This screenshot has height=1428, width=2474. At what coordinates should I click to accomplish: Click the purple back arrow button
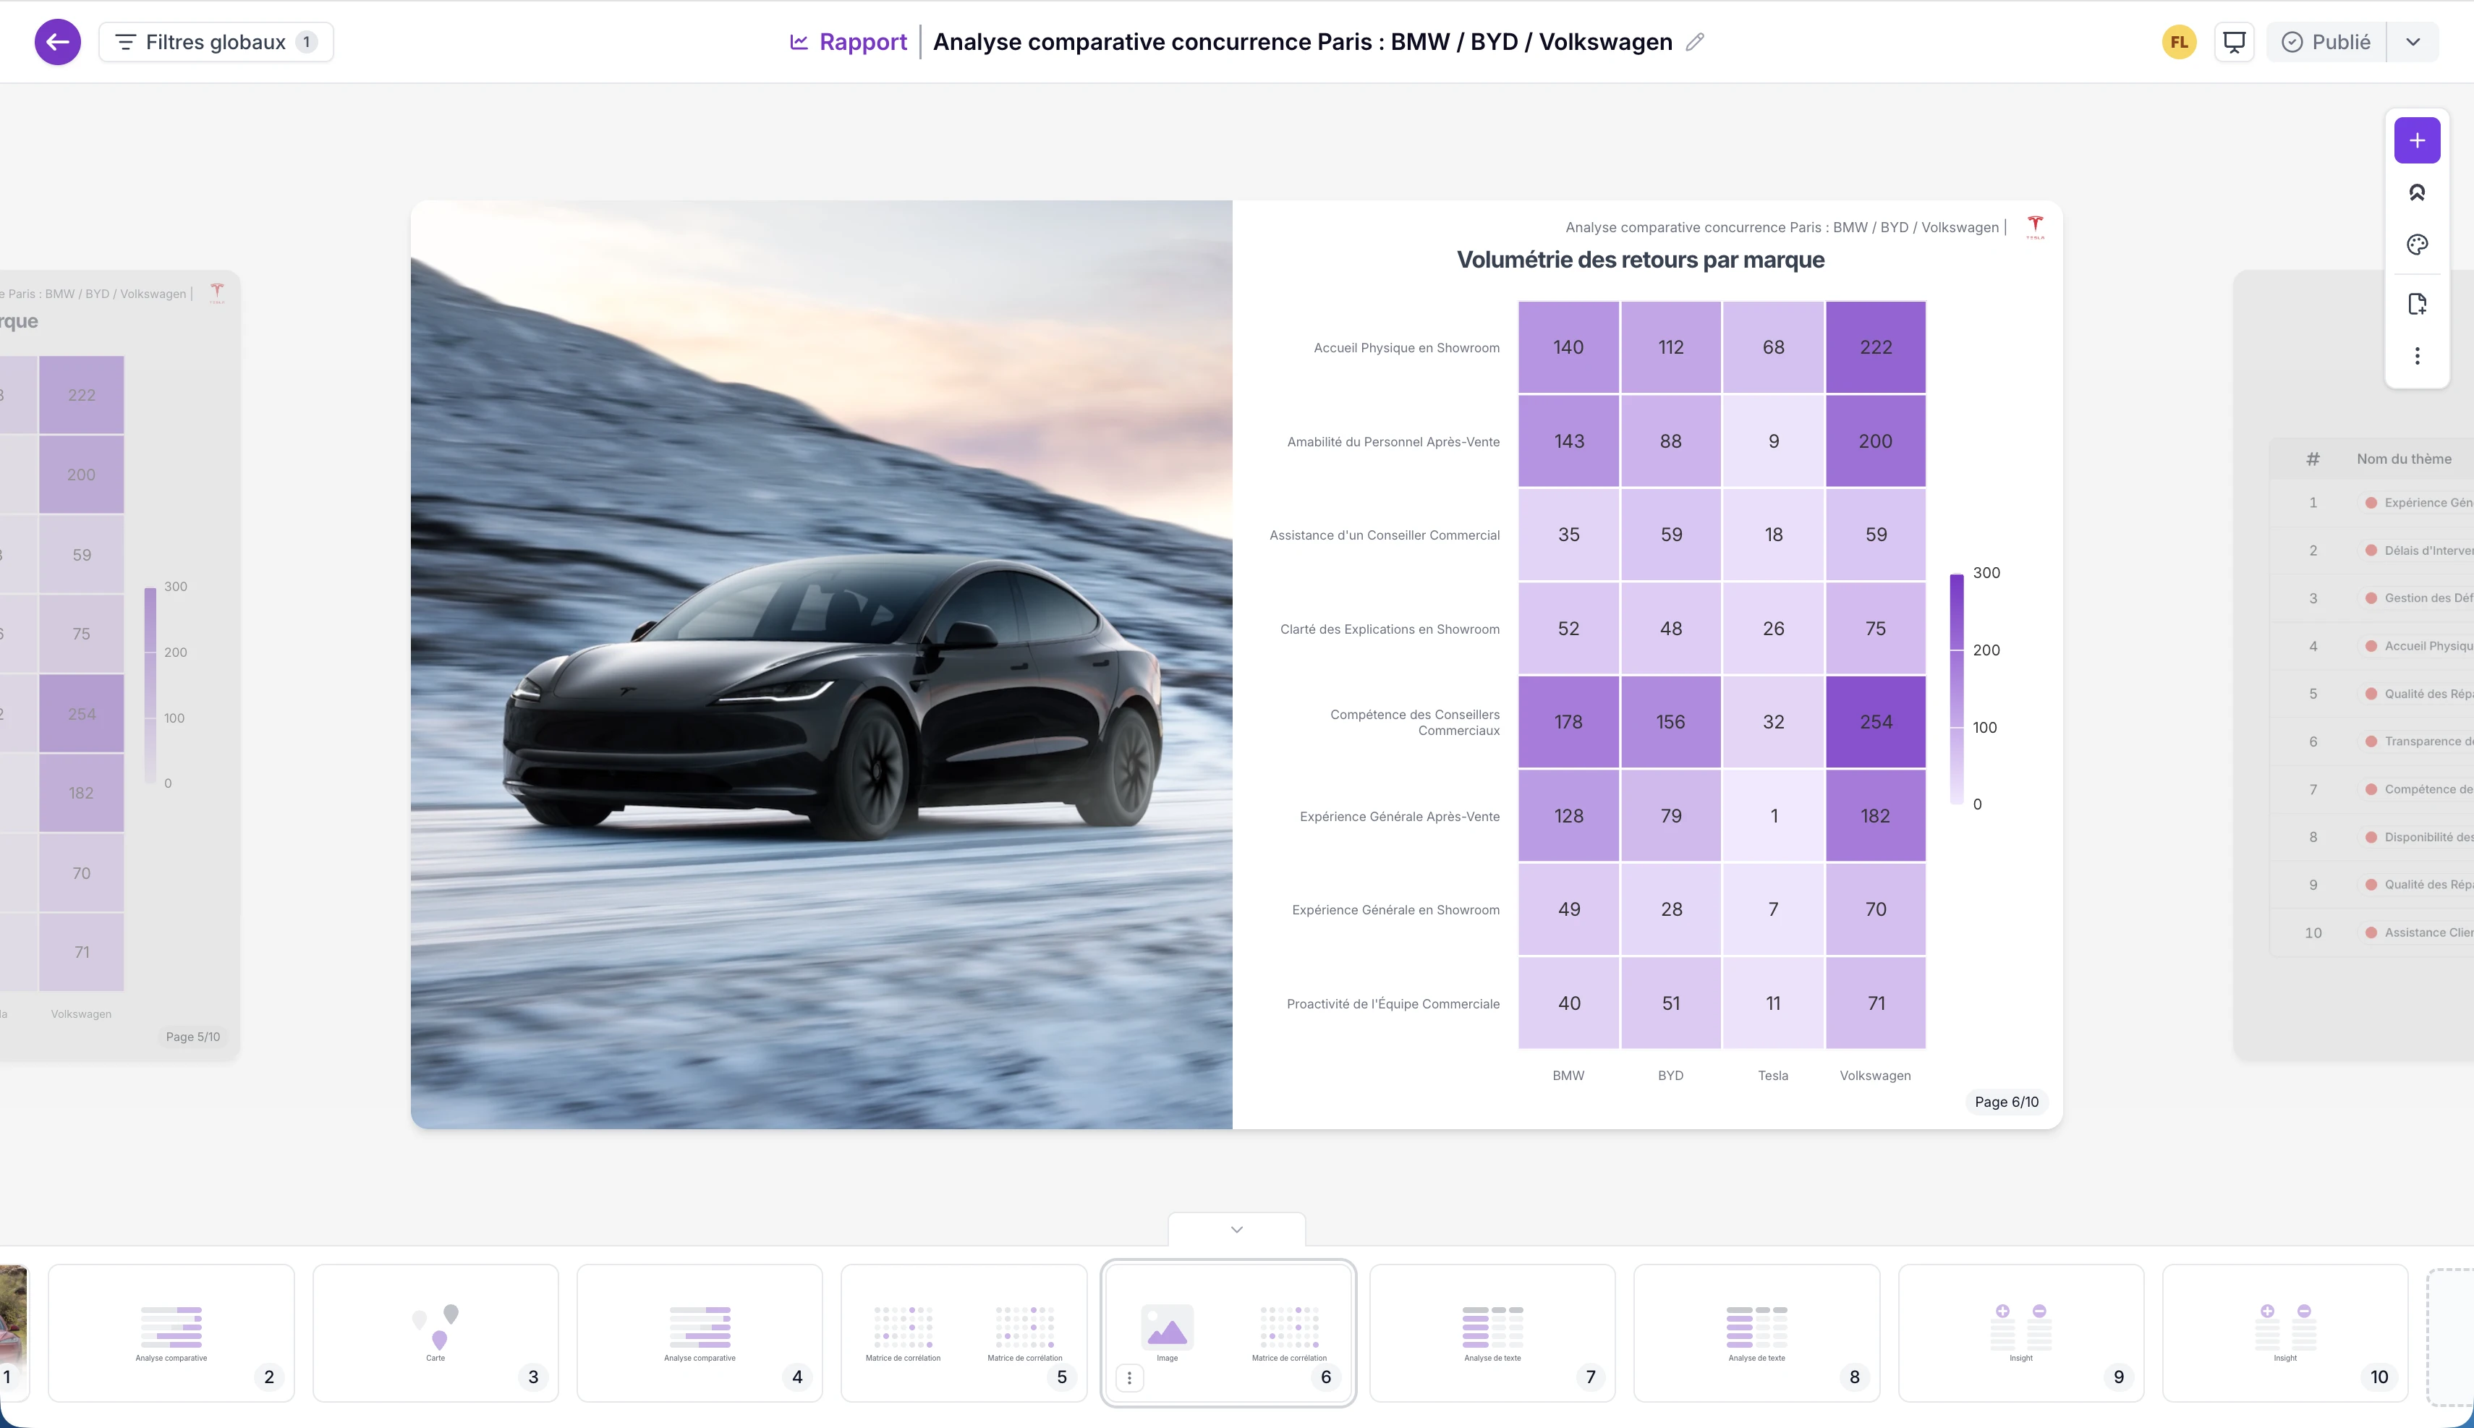(x=58, y=42)
